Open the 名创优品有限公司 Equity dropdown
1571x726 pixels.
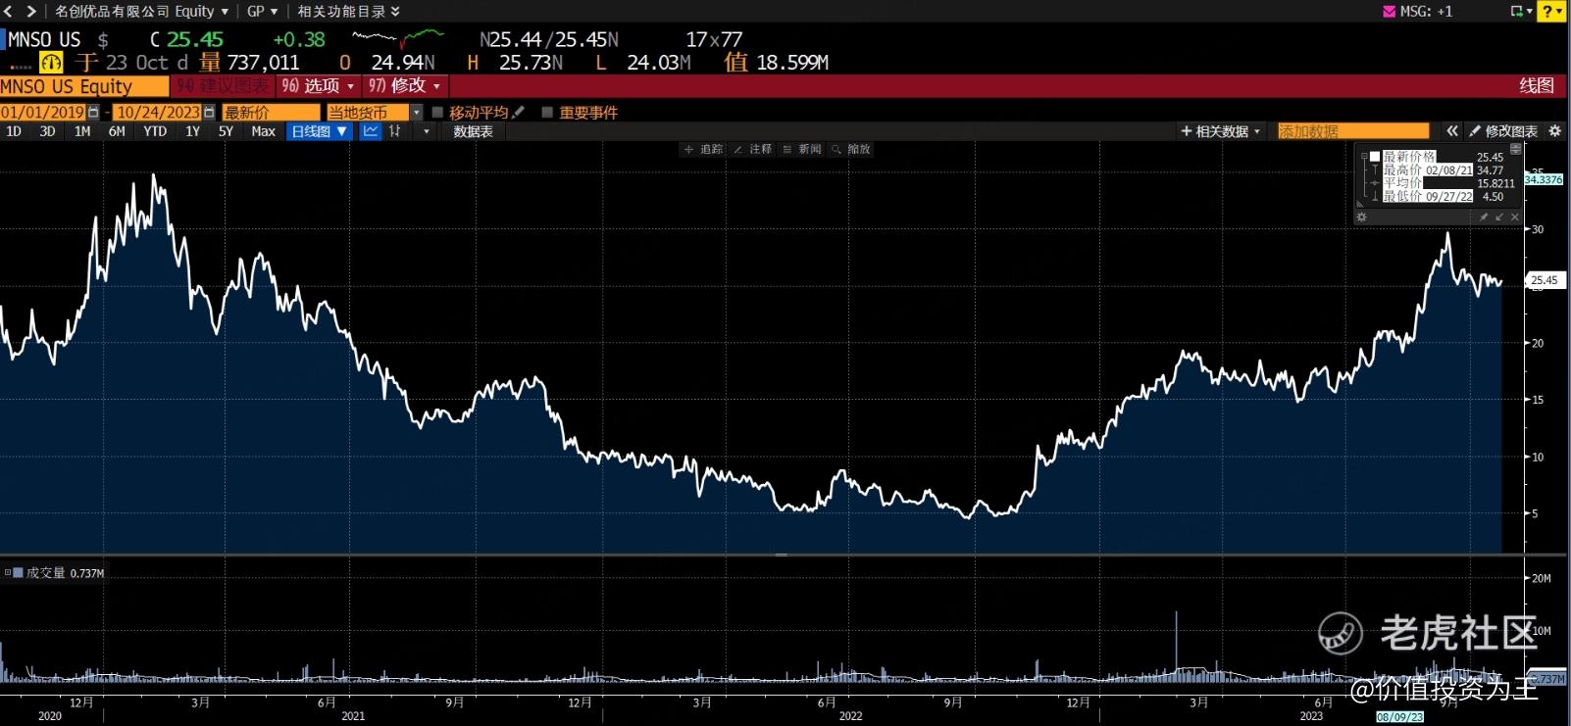pos(141,11)
